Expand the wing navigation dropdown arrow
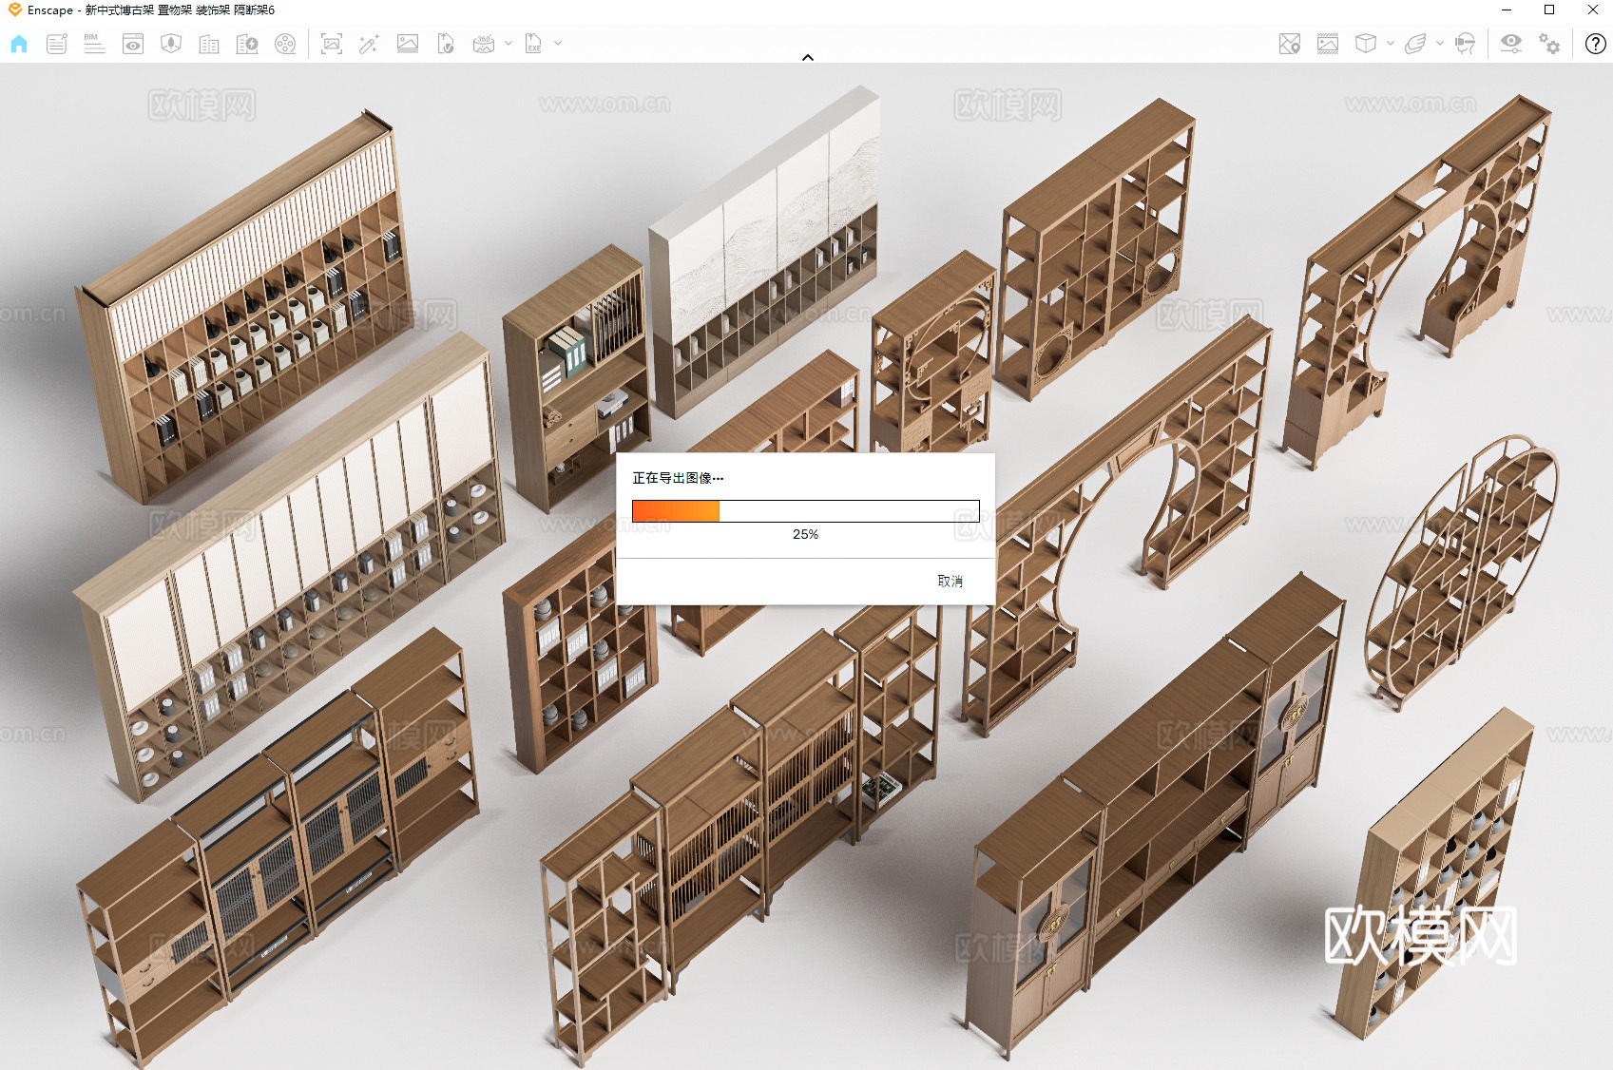Image resolution: width=1613 pixels, height=1070 pixels. (x=1440, y=43)
